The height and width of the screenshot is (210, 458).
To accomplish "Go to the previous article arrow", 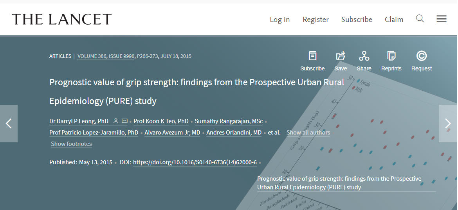I will 9,123.
